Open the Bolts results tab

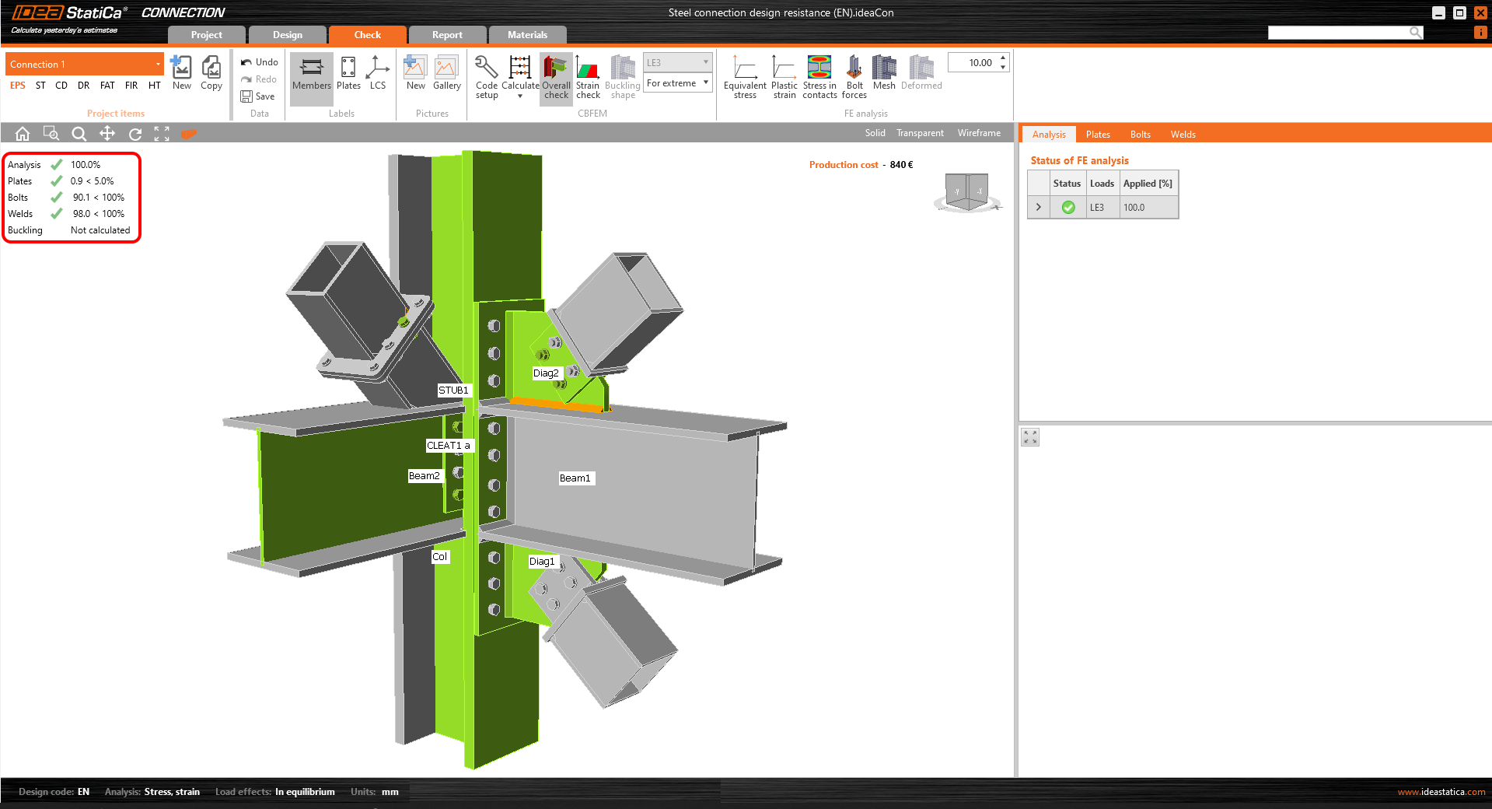[1140, 135]
